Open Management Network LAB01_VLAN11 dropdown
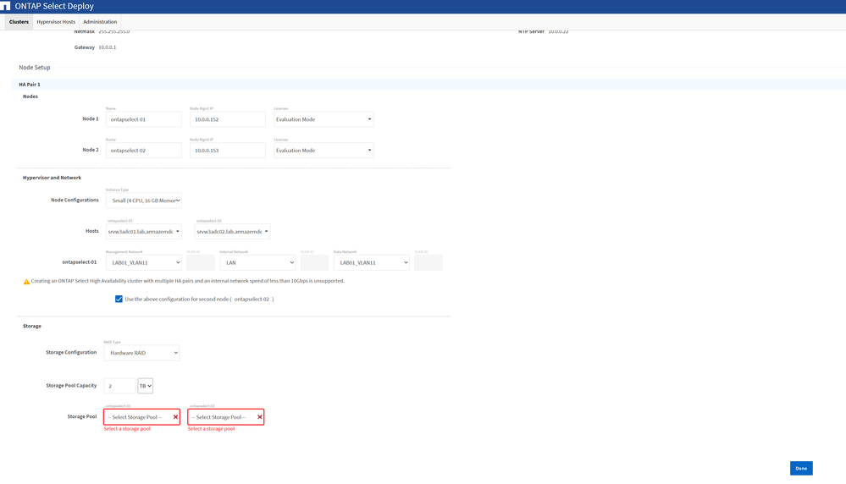846x484 pixels. tap(143, 263)
